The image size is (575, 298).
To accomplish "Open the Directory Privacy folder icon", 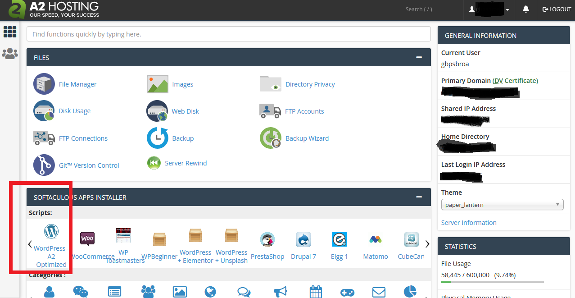I will click(x=271, y=84).
